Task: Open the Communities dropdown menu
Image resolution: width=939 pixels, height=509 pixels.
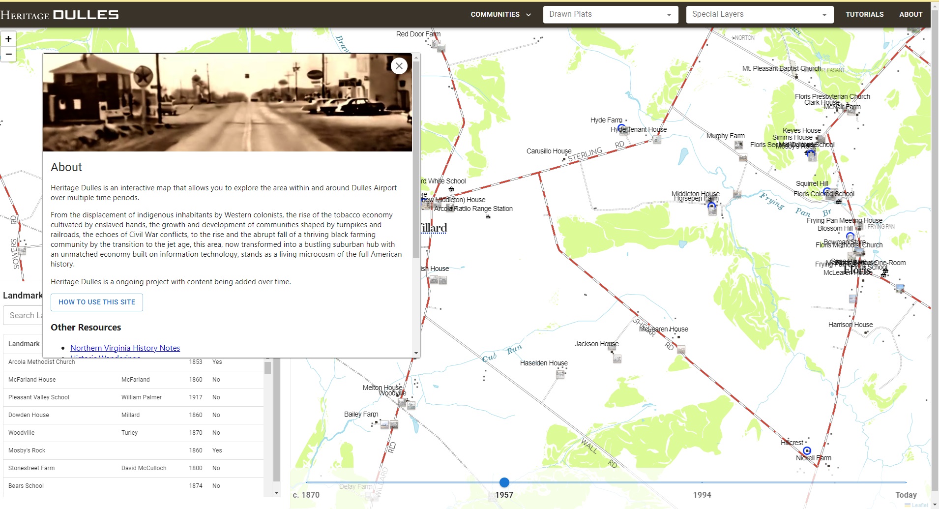Action: click(x=500, y=14)
